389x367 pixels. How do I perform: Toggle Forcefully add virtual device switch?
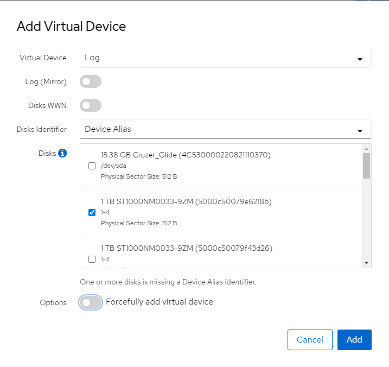pyautogui.click(x=91, y=302)
